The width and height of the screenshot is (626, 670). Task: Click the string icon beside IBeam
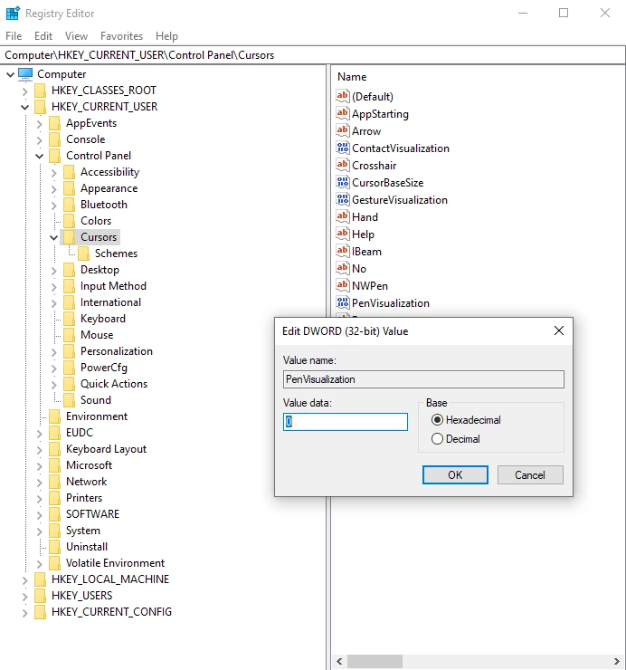click(343, 251)
